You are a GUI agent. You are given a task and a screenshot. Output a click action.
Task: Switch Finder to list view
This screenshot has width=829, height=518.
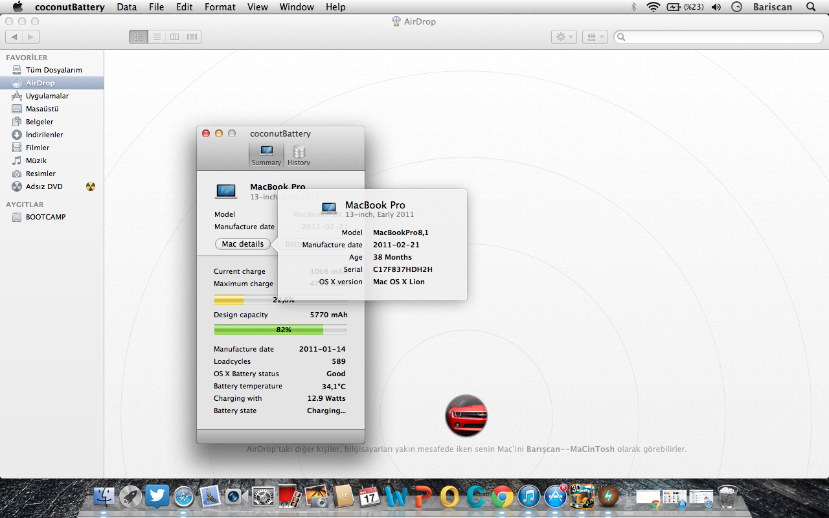156,37
